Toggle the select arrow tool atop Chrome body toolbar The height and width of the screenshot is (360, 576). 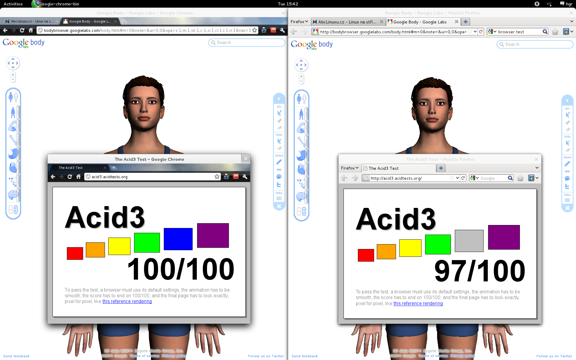(x=279, y=99)
